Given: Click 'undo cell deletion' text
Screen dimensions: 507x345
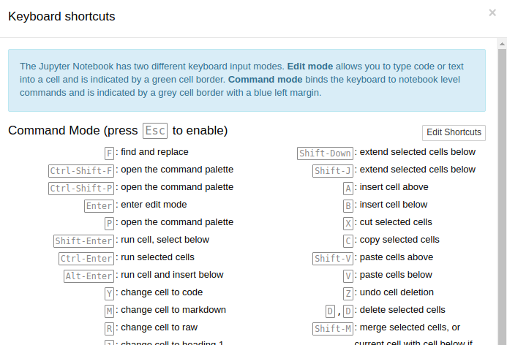Looking at the screenshot, I should tap(397, 292).
